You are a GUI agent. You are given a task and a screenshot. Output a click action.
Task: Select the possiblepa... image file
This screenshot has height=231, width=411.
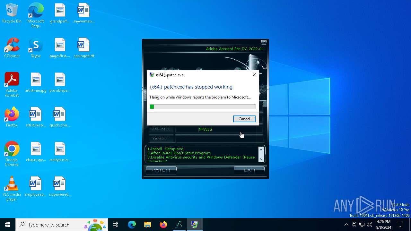tap(60, 83)
